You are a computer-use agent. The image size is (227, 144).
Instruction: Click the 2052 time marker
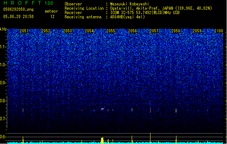tap(46, 31)
